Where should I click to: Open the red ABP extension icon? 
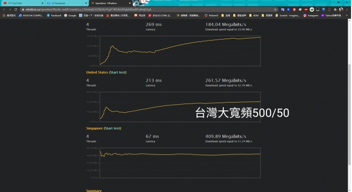306,9
